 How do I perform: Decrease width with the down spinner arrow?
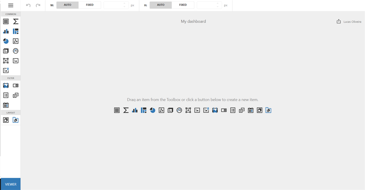pyautogui.click(x=124, y=7)
